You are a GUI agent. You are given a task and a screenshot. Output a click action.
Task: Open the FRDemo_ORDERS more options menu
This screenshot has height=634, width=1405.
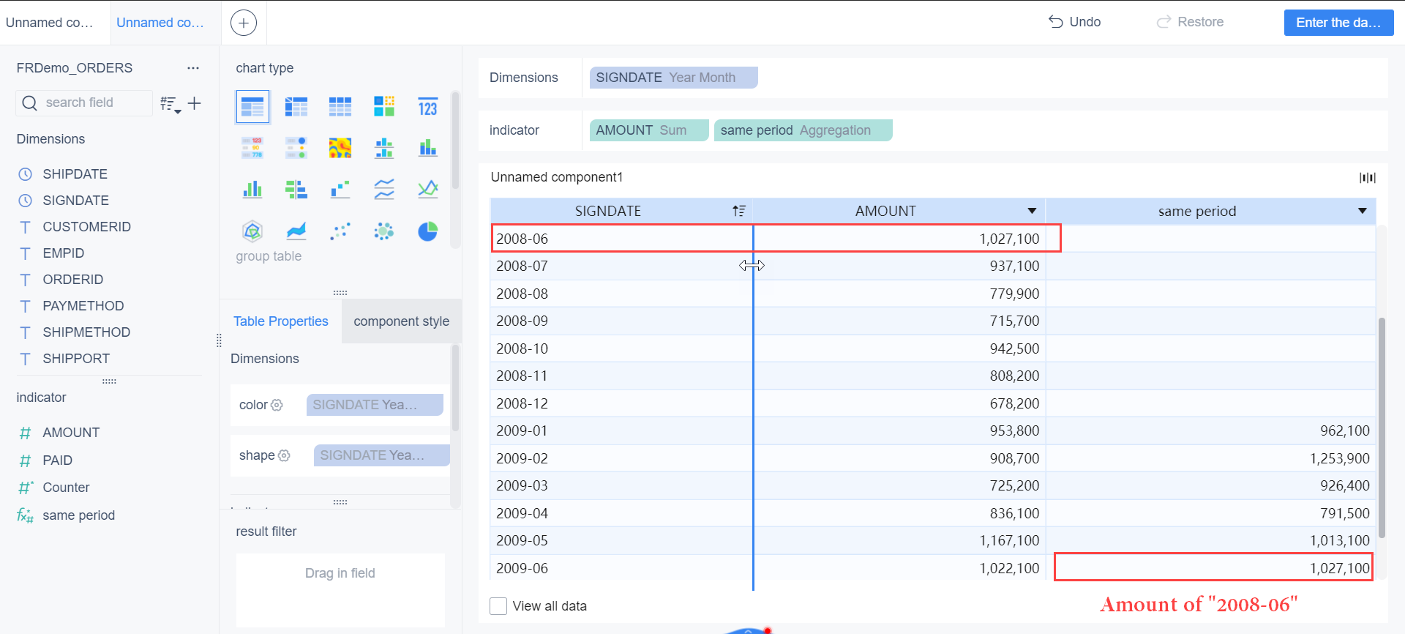pyautogui.click(x=193, y=68)
